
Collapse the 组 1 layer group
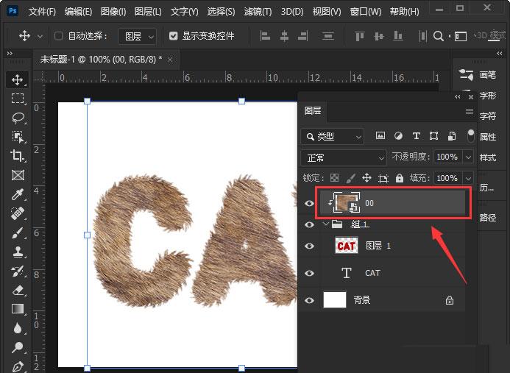[326, 224]
